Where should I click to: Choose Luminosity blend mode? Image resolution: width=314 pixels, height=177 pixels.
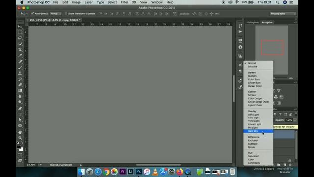tap(259, 163)
